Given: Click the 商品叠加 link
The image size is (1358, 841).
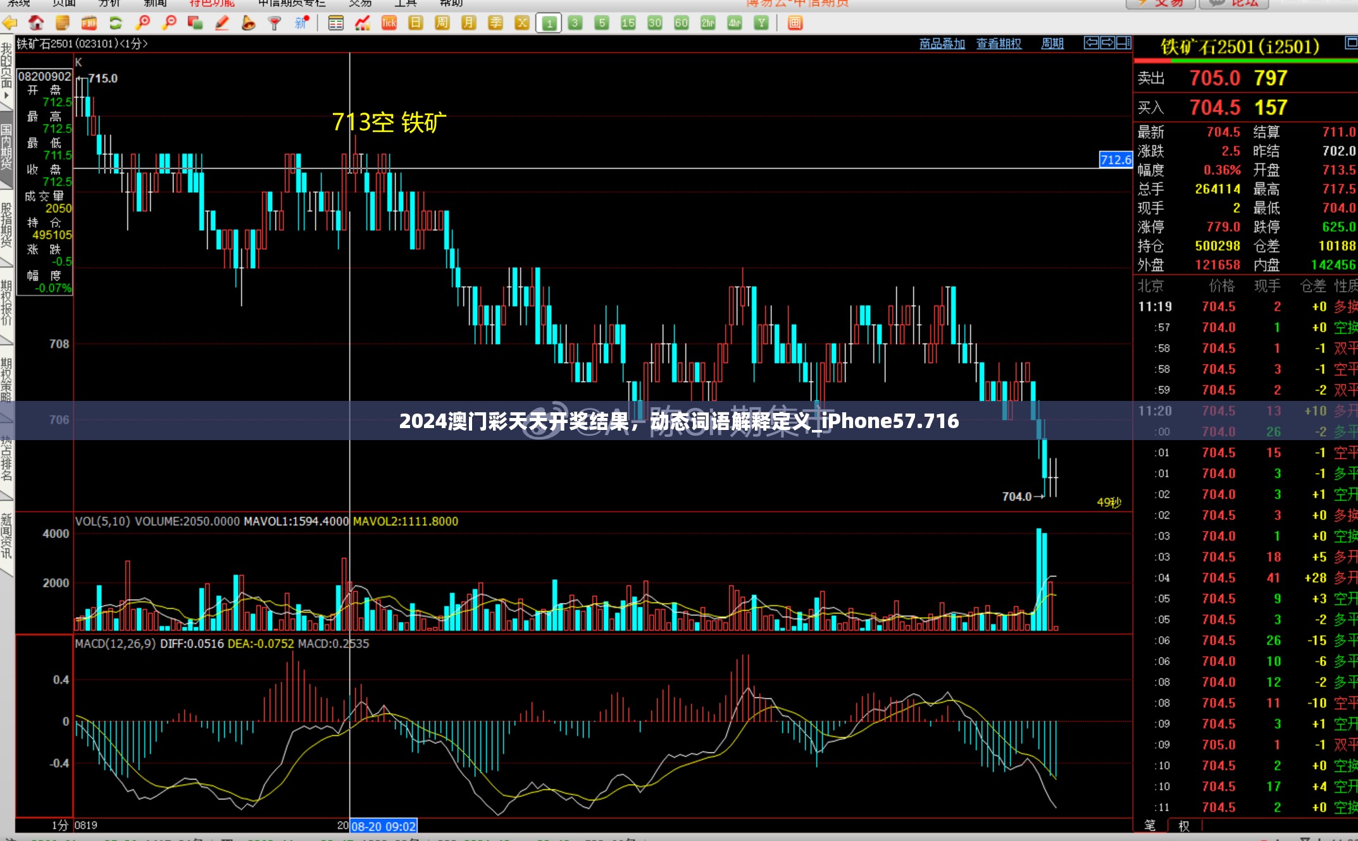Looking at the screenshot, I should click(x=942, y=44).
